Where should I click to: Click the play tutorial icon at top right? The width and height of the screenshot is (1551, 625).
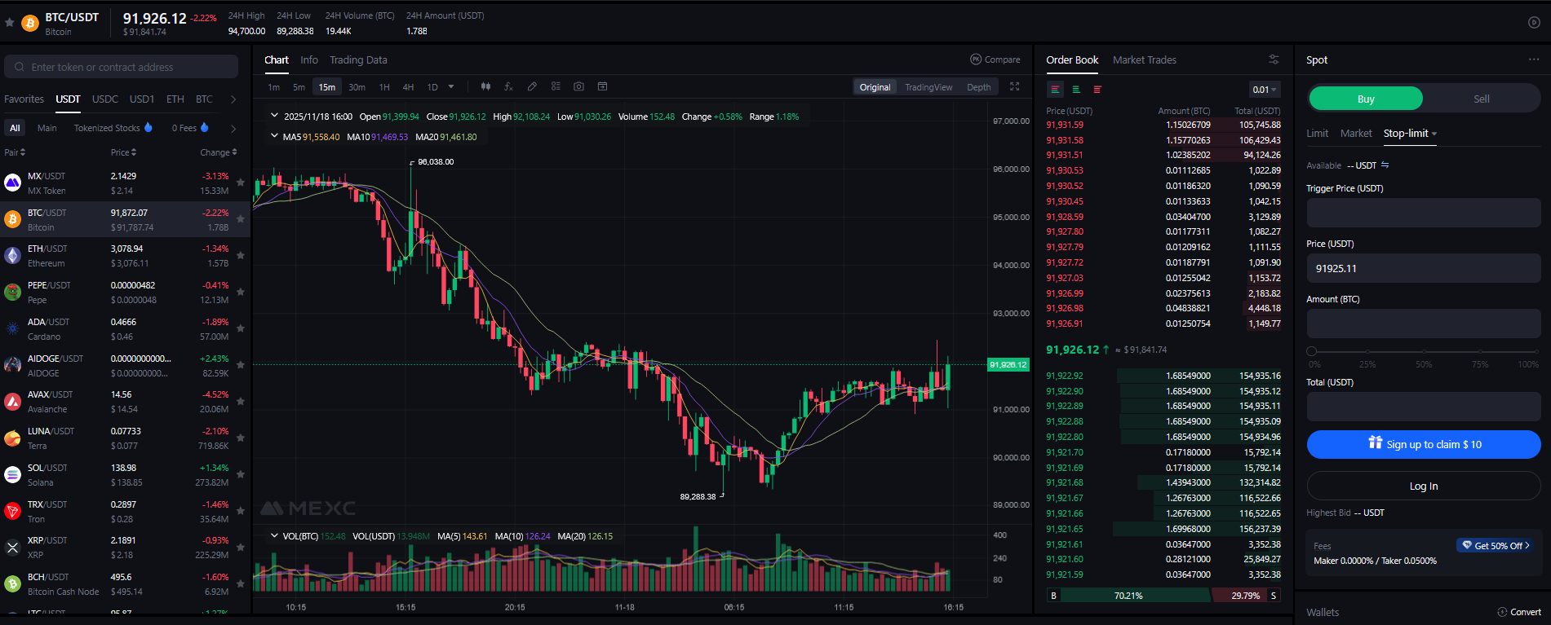point(1534,23)
